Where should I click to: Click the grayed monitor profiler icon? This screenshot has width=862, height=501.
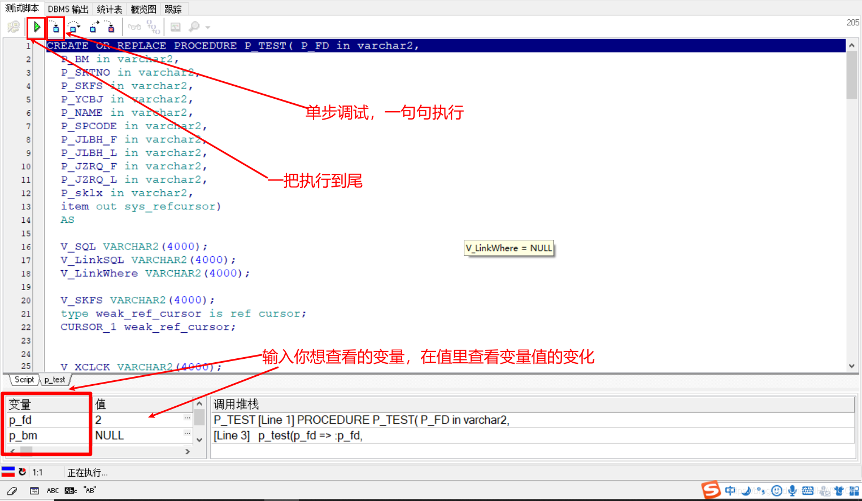pyautogui.click(x=176, y=27)
